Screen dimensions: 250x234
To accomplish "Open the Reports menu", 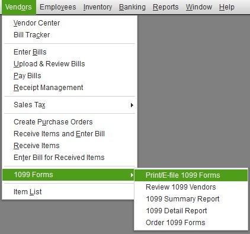I will click(166, 7).
